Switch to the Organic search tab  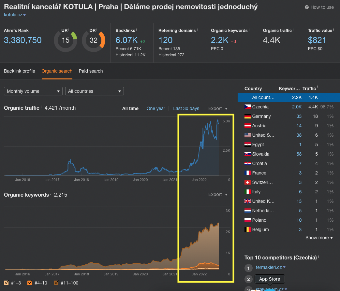coord(57,71)
